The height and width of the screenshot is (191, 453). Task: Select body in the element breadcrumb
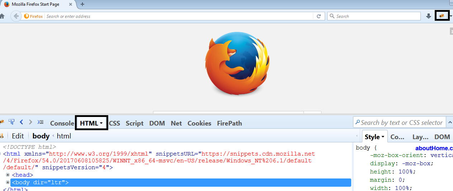(x=41, y=136)
